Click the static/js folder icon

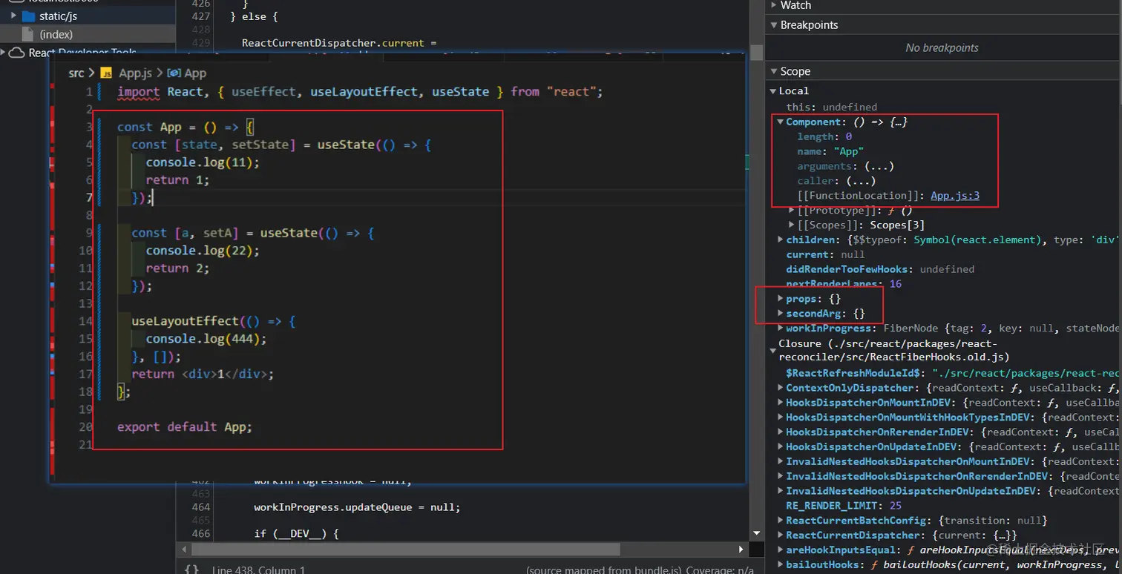click(28, 16)
